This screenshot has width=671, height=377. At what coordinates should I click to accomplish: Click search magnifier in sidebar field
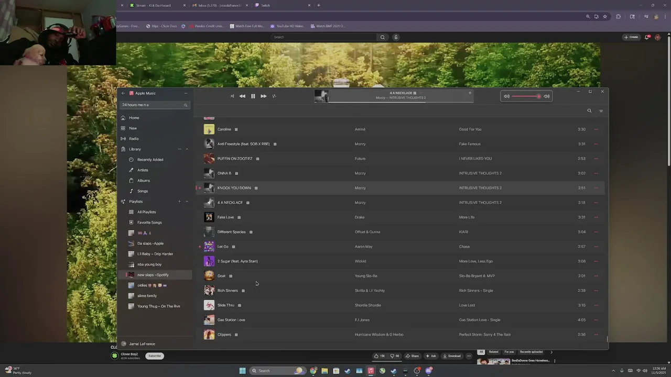click(186, 105)
